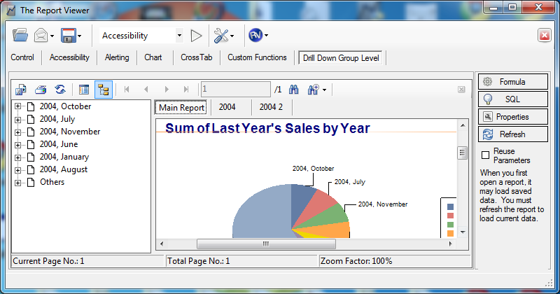The height and width of the screenshot is (294, 560).
Task: Open the tools icon dropdown arrow
Action: [232, 36]
